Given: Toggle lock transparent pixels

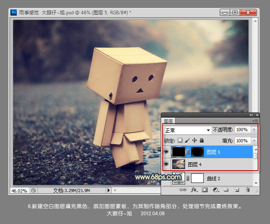Looking at the screenshot, I should tap(180, 140).
